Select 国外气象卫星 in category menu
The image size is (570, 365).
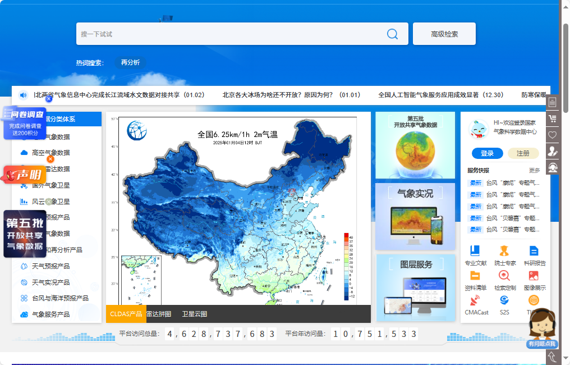pyautogui.click(x=51, y=185)
